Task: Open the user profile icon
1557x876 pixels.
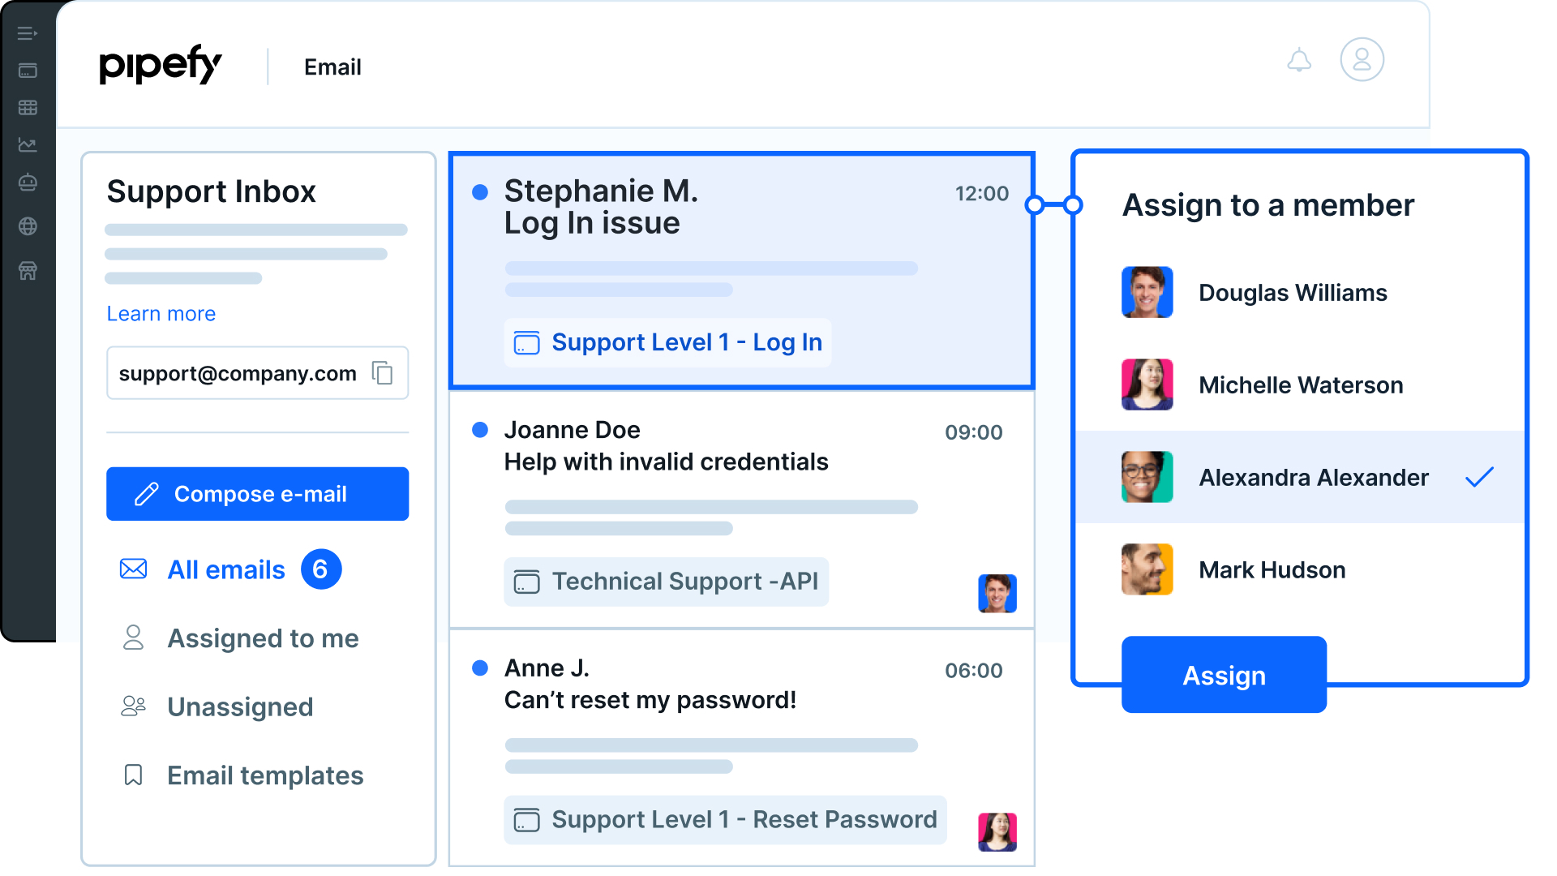Action: pos(1362,60)
